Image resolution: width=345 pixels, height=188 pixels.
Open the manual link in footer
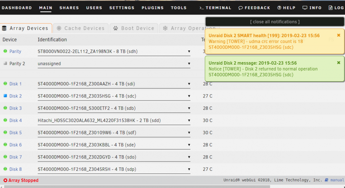[x=337, y=180]
